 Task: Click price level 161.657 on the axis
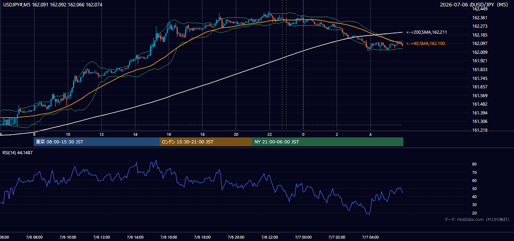480,87
